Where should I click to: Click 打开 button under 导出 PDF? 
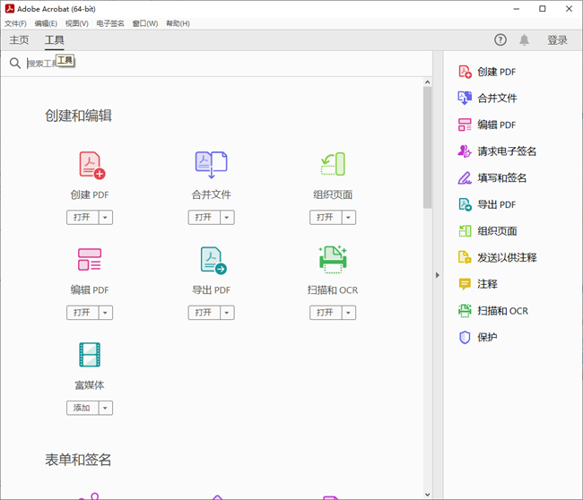204,313
